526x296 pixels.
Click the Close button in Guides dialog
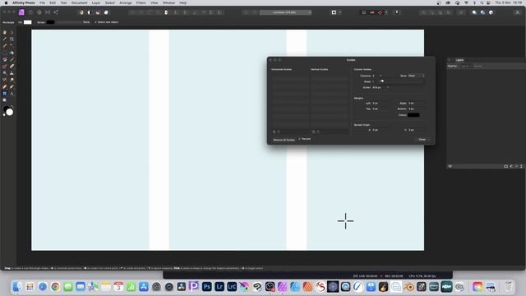point(422,140)
